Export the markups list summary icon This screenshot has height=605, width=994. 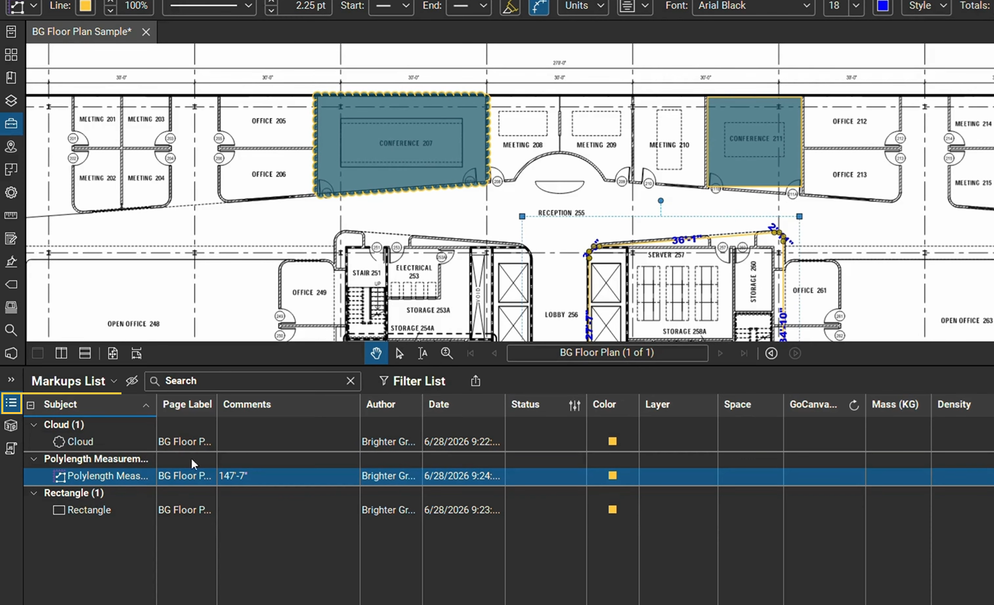475,381
